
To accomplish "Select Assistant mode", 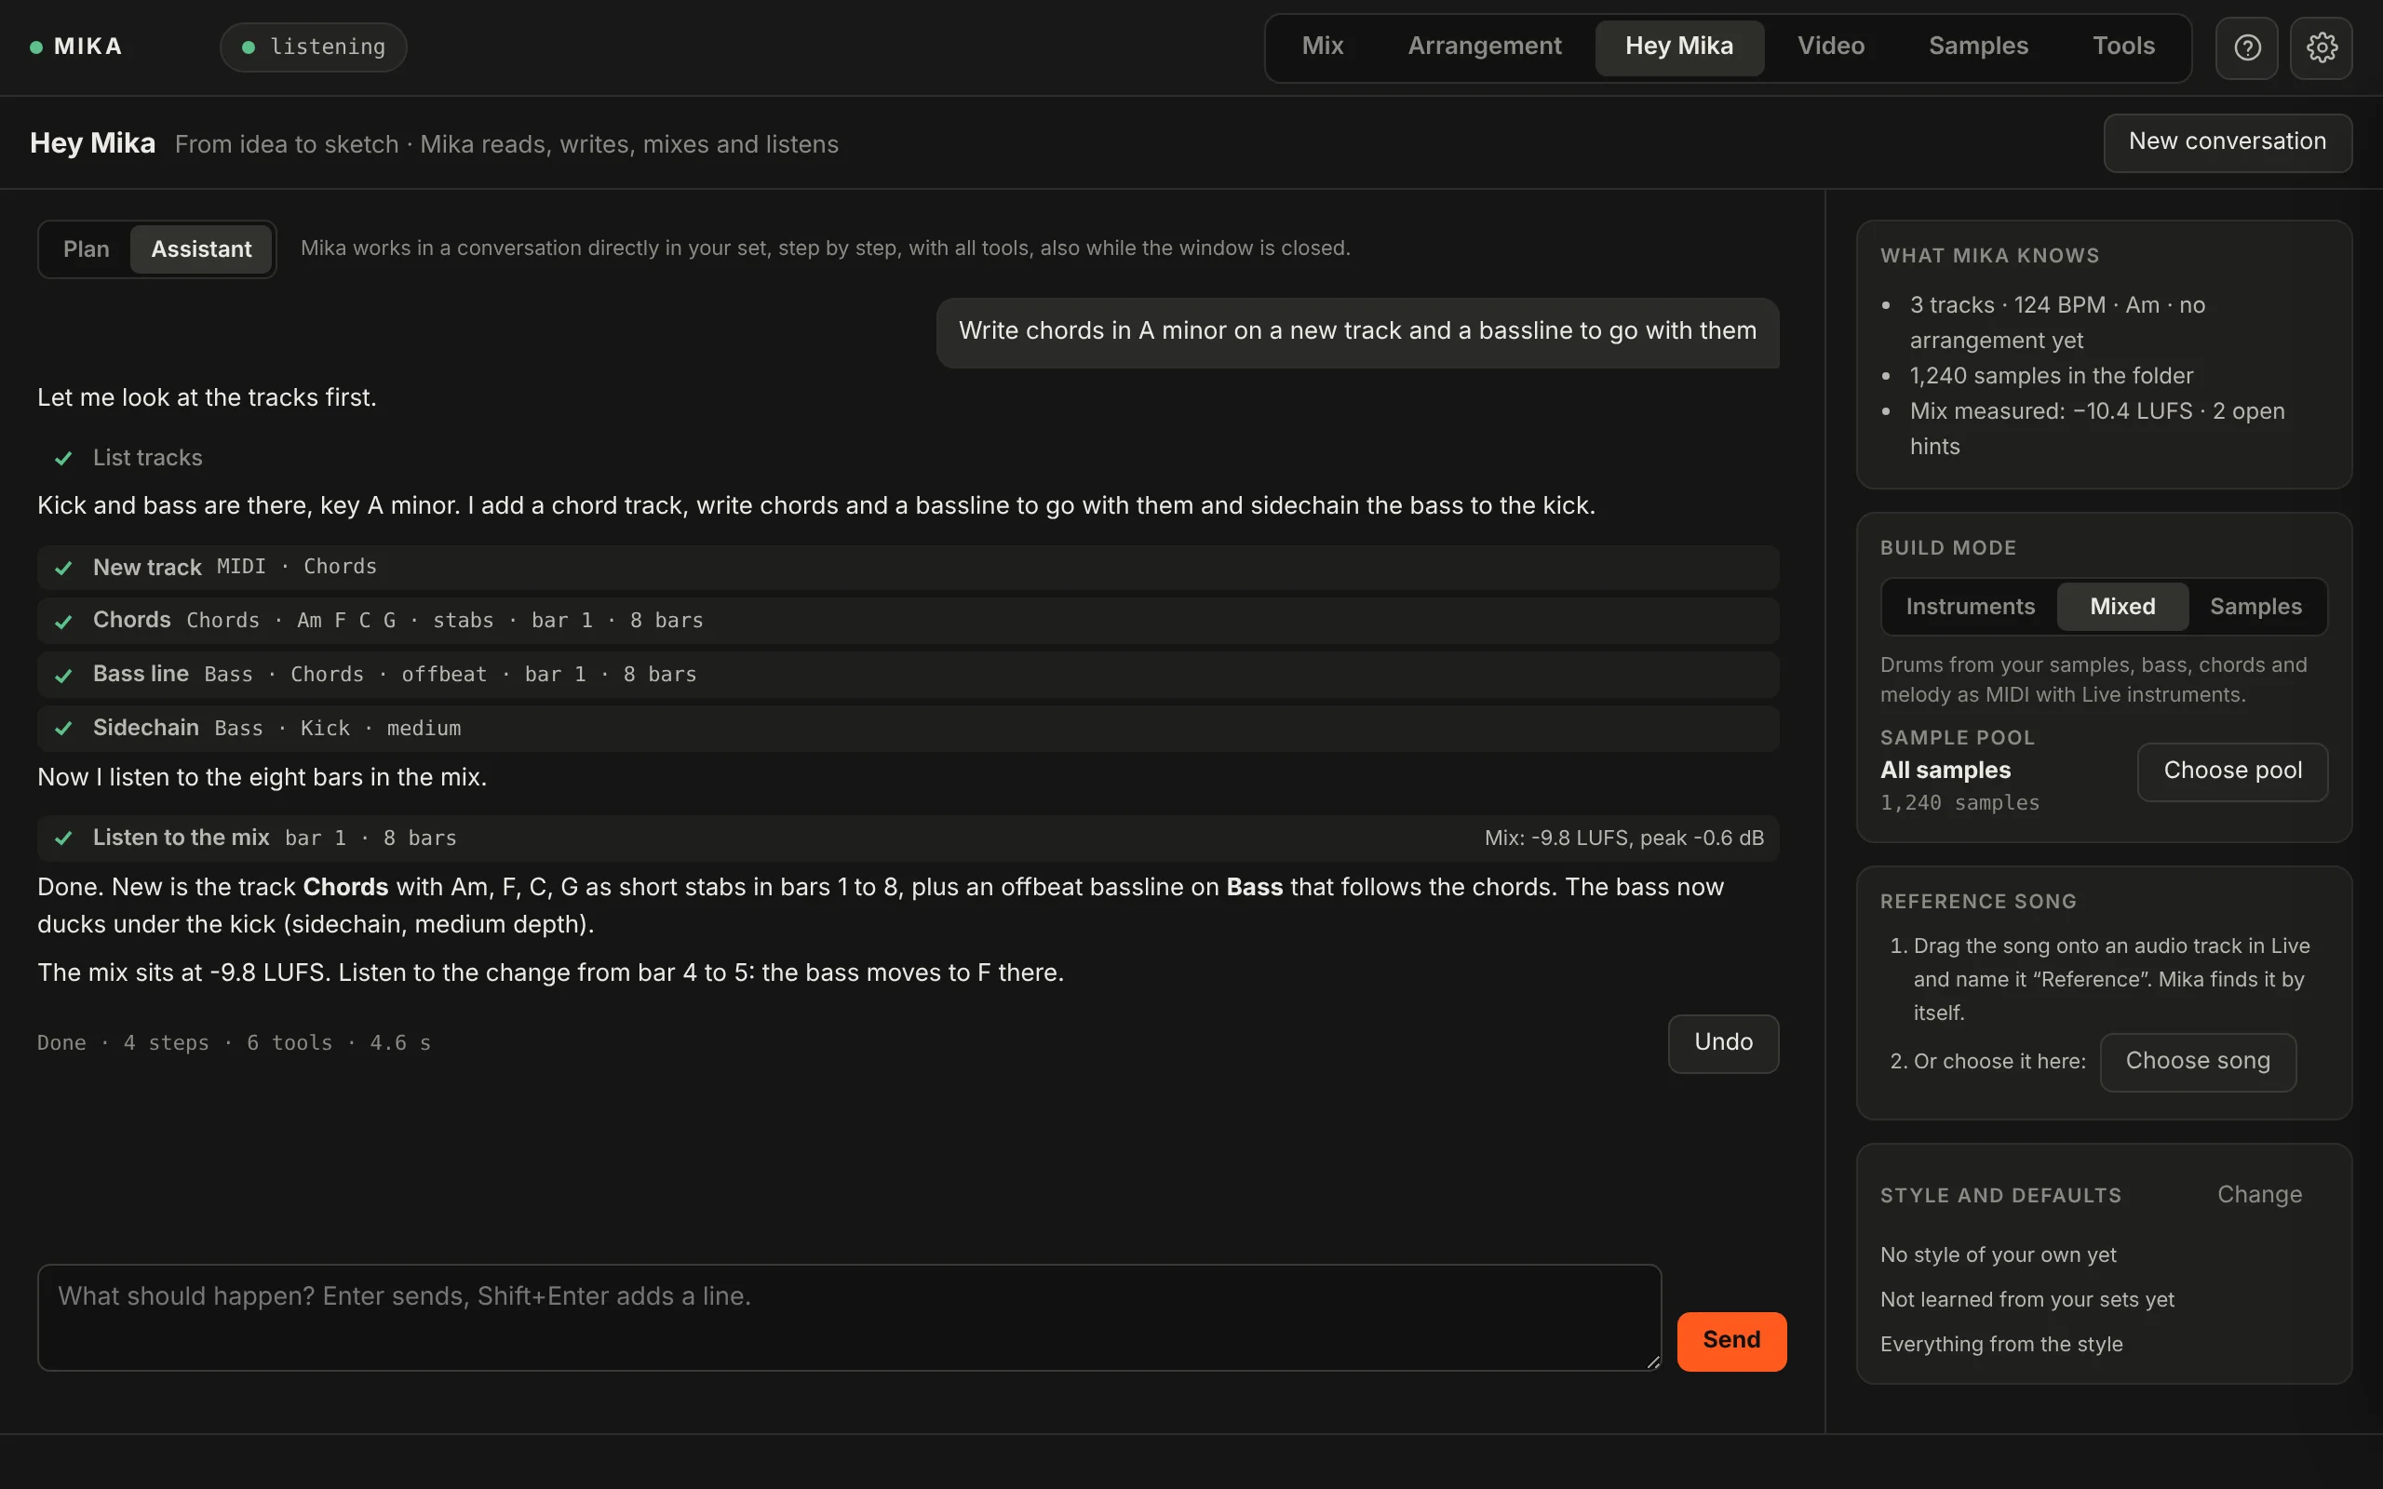I will [201, 249].
